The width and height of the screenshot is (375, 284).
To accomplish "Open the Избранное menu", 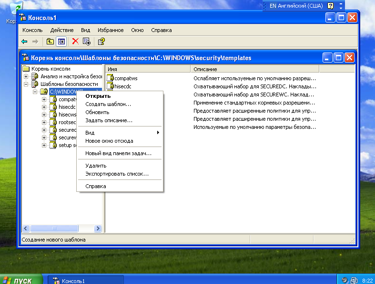I will tap(111, 30).
